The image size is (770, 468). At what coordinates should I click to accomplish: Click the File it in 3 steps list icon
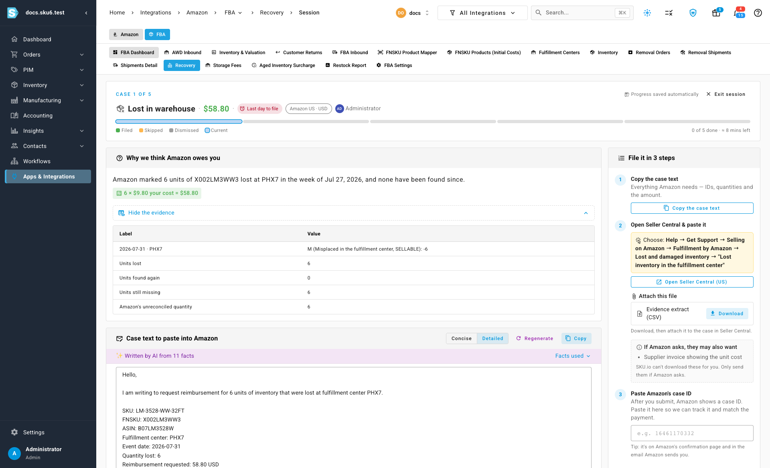point(621,158)
